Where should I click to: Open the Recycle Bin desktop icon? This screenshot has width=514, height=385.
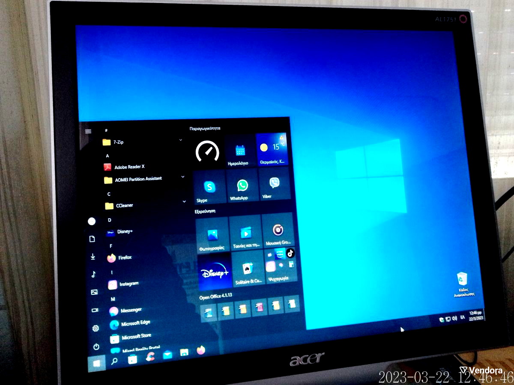click(x=463, y=284)
